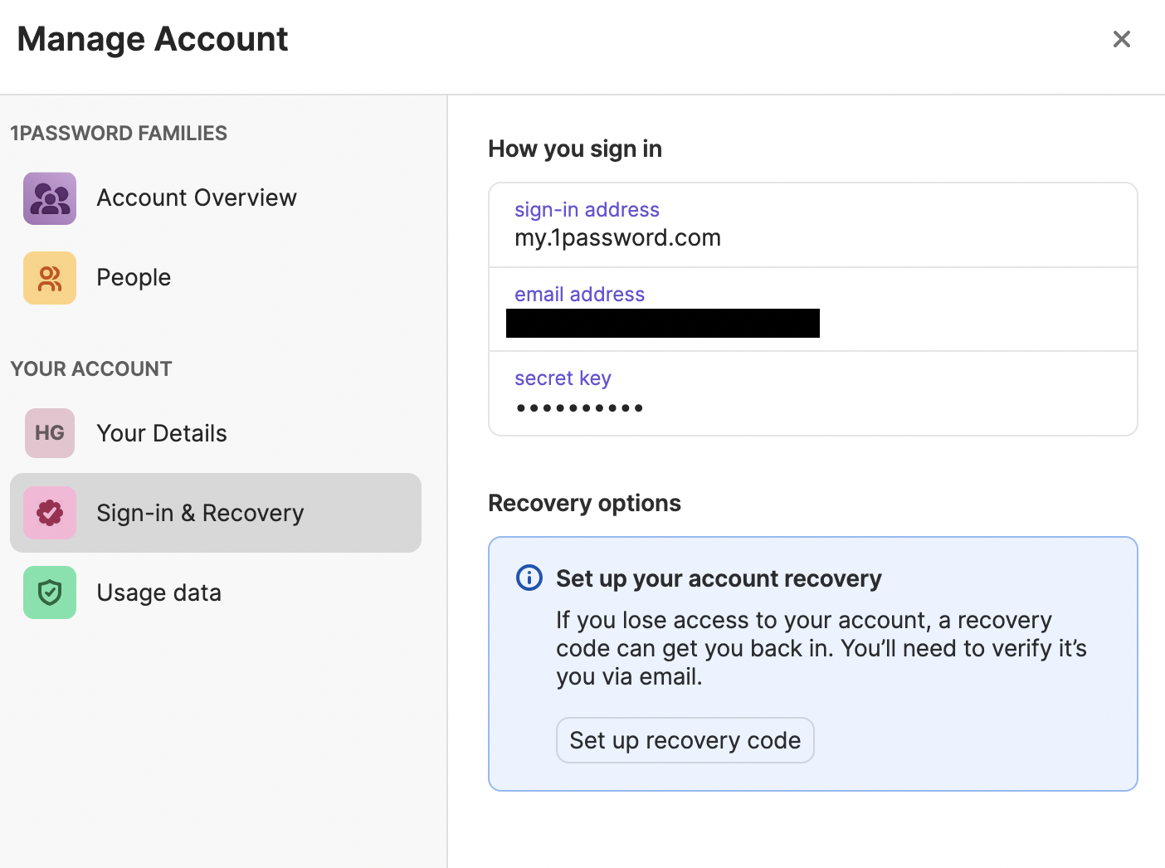1165x868 pixels.
Task: Navigate to the People section
Action: coord(134,278)
